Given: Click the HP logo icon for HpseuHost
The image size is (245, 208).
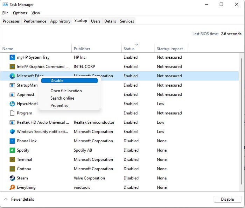Looking at the screenshot, I should pyautogui.click(x=12, y=104).
